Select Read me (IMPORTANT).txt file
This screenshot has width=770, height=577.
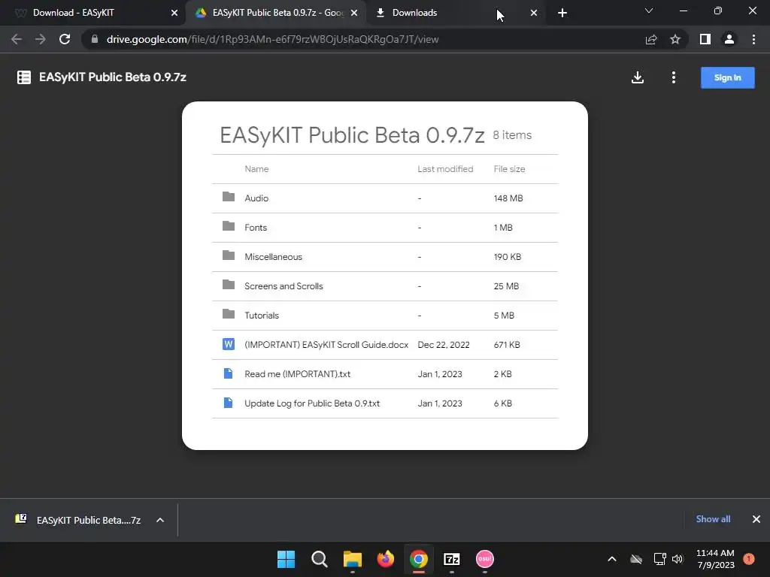(385, 374)
